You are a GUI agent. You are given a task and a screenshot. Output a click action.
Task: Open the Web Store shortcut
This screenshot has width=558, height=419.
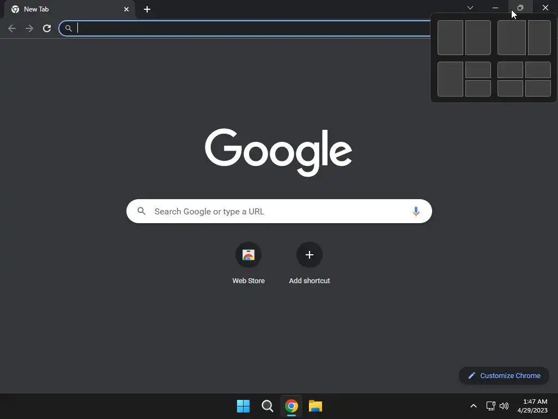[248, 264]
